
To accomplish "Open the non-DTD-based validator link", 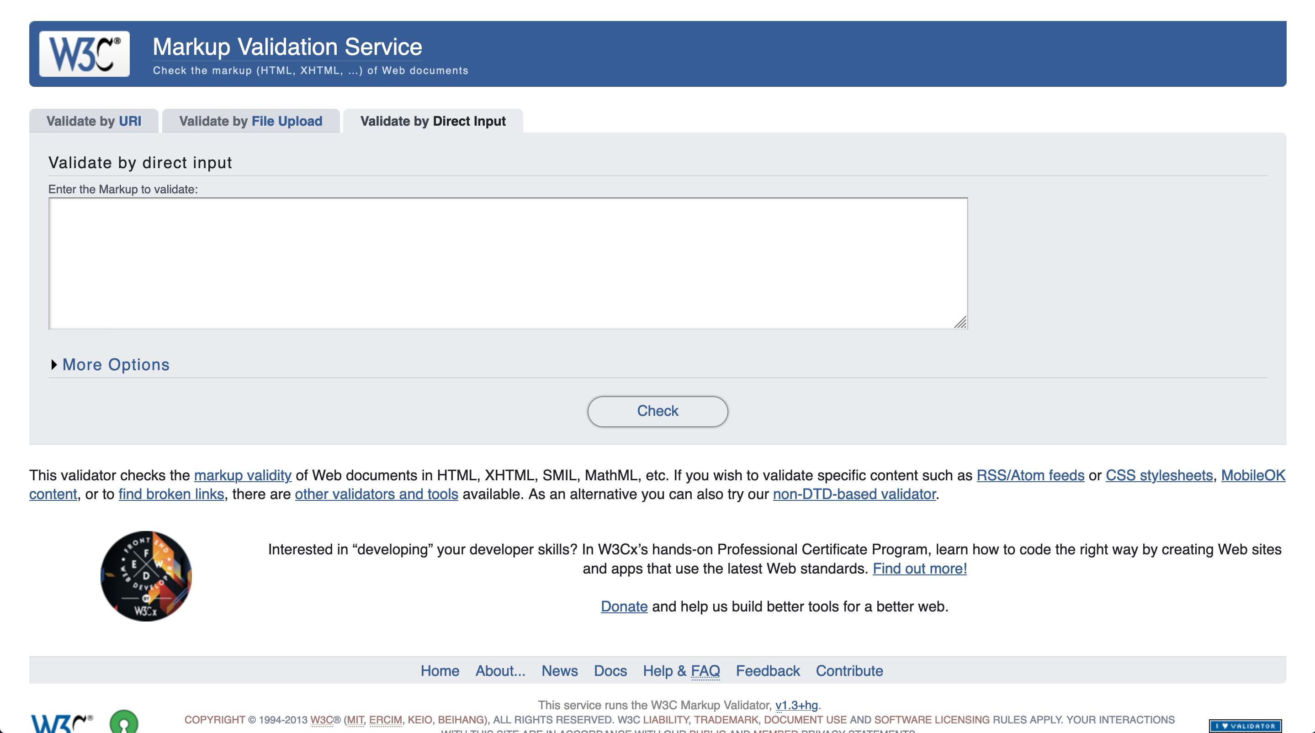I will [x=854, y=494].
